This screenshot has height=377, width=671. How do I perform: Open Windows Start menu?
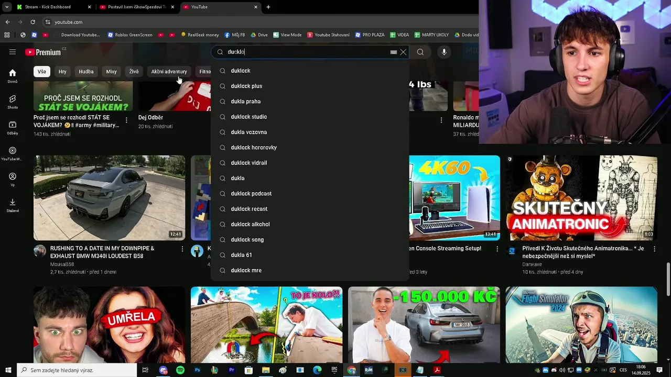tap(8, 370)
